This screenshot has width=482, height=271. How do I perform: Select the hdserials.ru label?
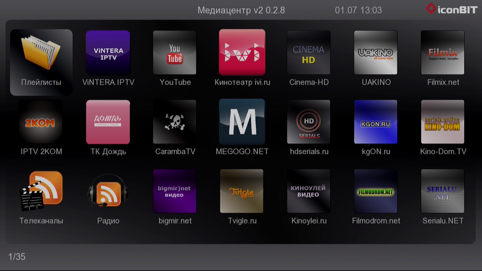click(309, 151)
